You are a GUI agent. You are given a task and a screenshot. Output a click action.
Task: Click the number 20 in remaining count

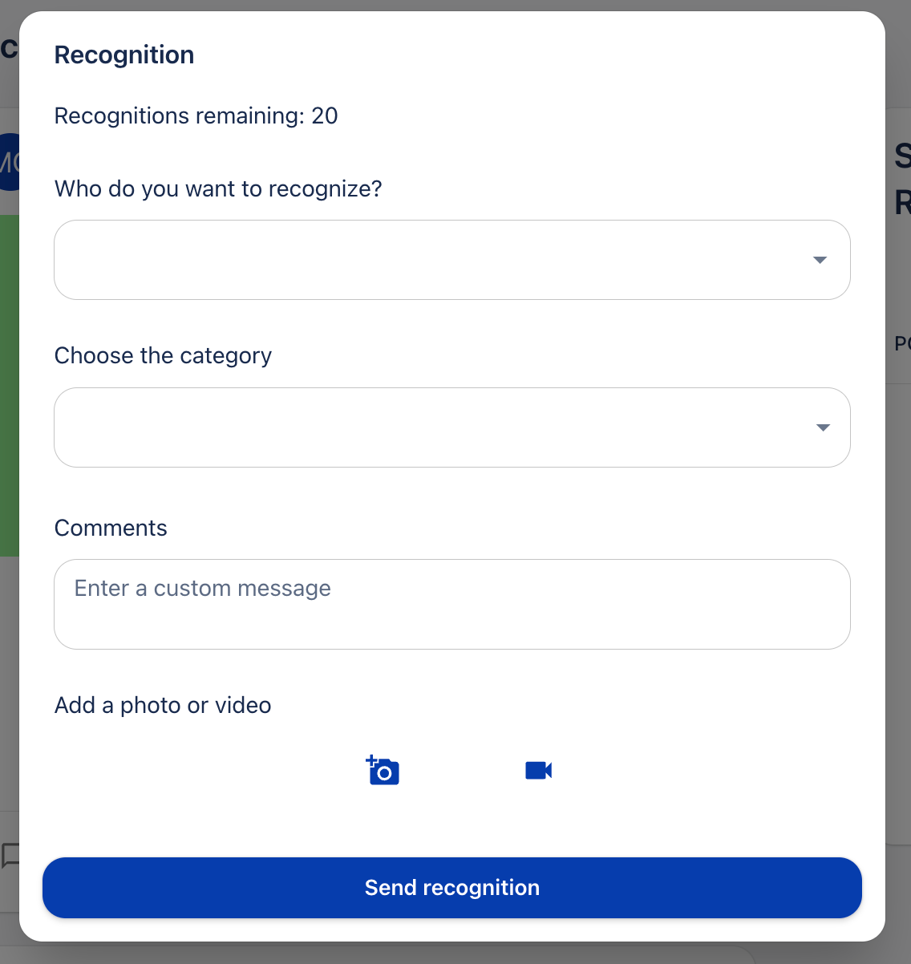coord(325,116)
